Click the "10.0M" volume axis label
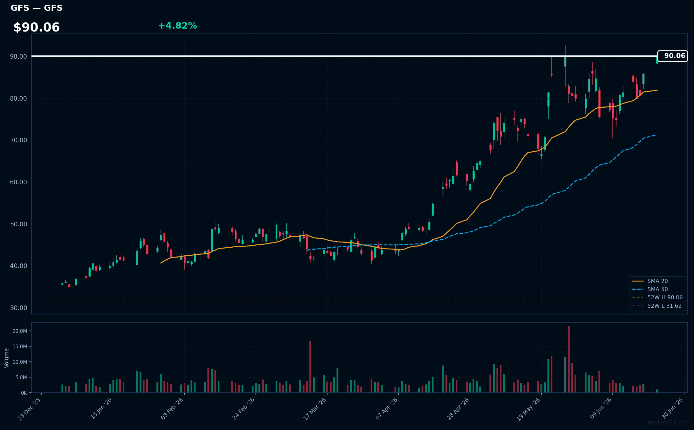Screen dimensions: 694x430 click(20, 362)
